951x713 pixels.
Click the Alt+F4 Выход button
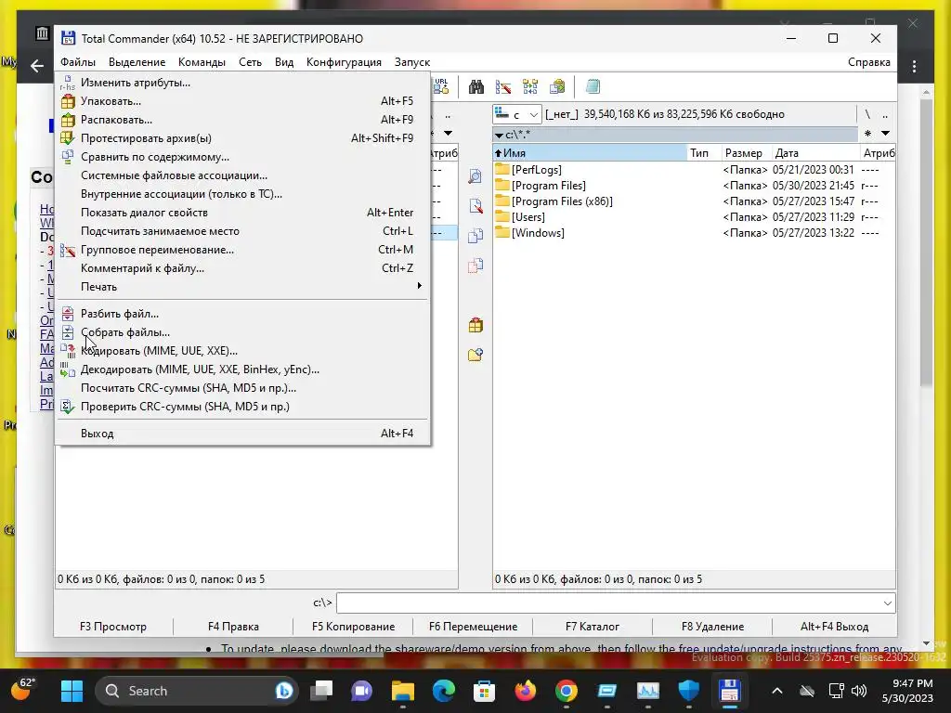(x=835, y=627)
